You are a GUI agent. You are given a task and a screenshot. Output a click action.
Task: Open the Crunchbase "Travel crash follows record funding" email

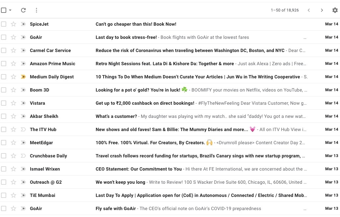[x=200, y=156]
